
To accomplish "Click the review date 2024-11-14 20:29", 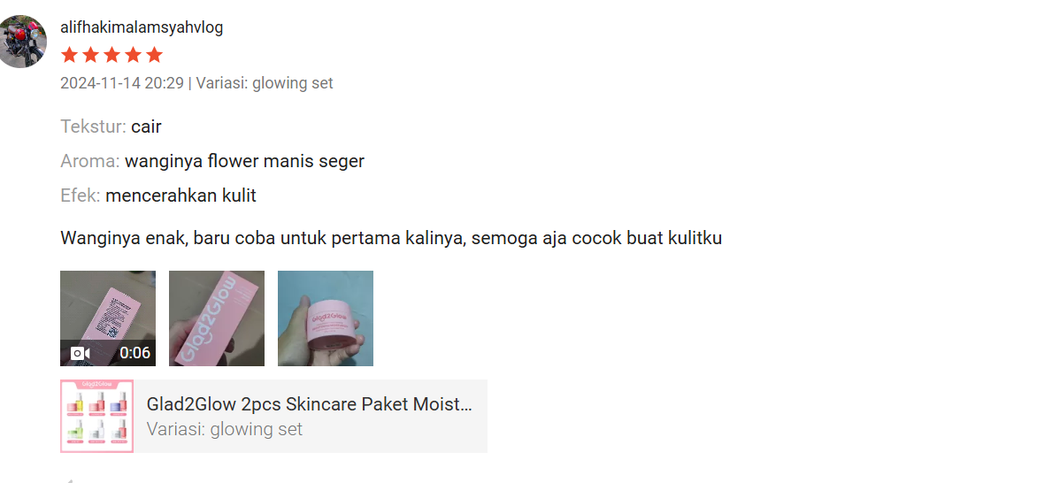I will (122, 83).
